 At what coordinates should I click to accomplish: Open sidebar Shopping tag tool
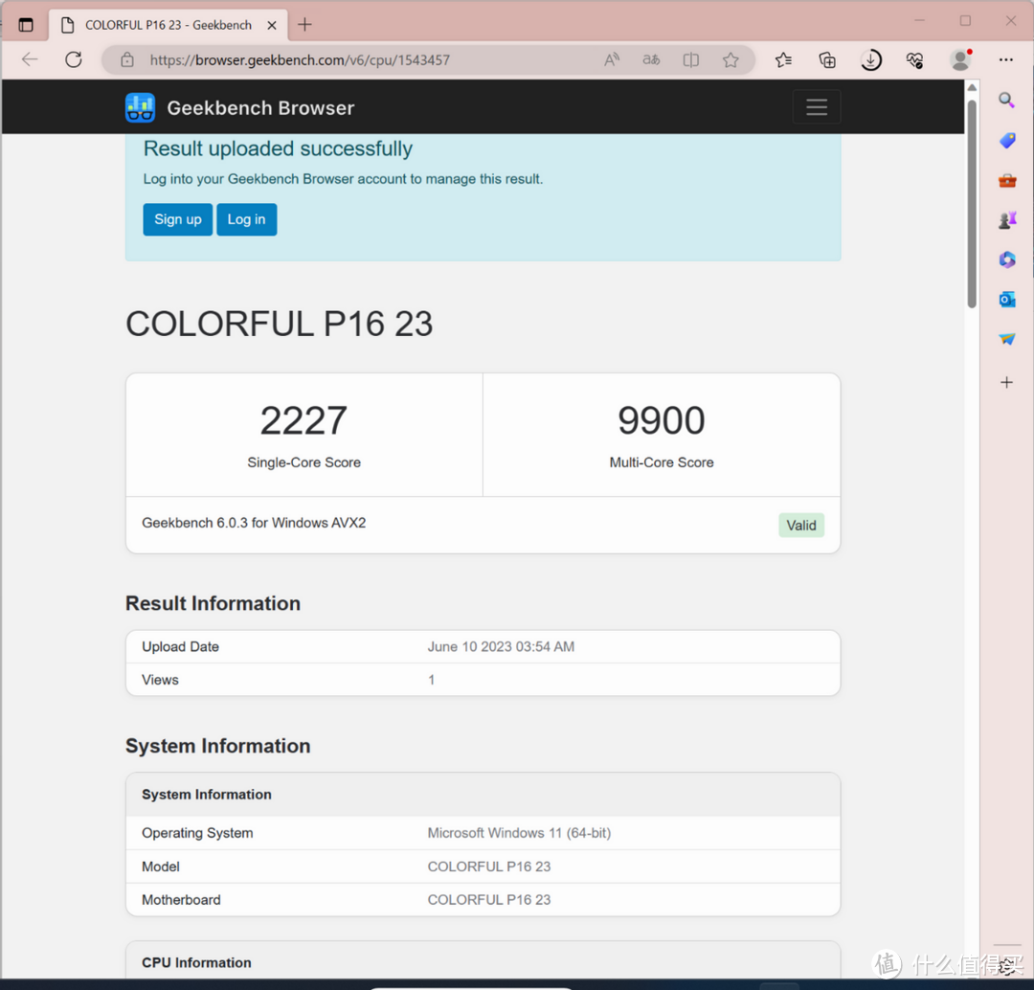tap(1006, 140)
